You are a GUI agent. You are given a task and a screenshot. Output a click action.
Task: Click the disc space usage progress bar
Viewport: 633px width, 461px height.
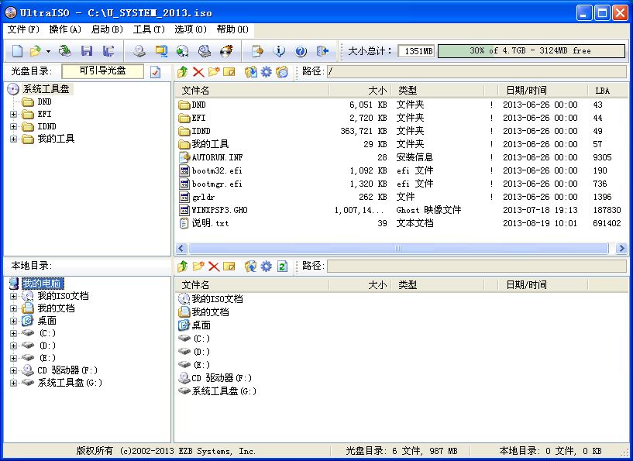pyautogui.click(x=532, y=50)
